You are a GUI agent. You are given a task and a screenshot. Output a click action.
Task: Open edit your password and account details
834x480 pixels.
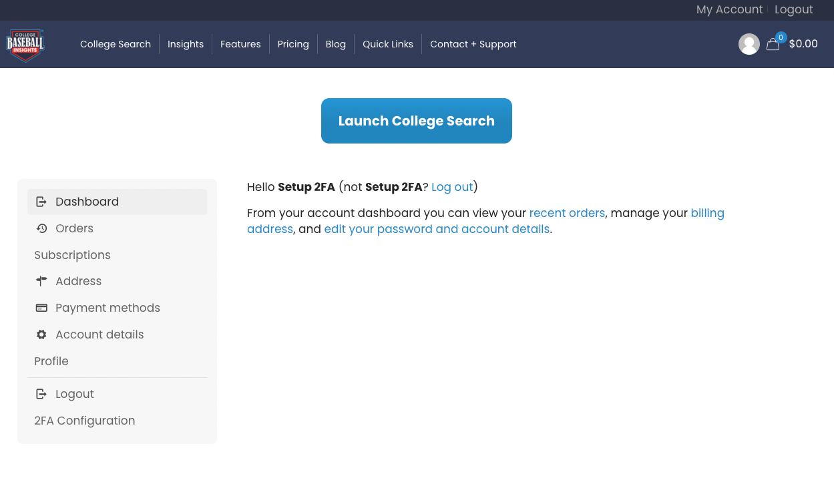[x=437, y=229]
